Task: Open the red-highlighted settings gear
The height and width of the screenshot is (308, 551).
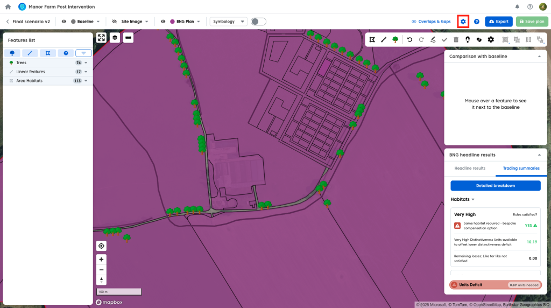Action: coord(463,22)
